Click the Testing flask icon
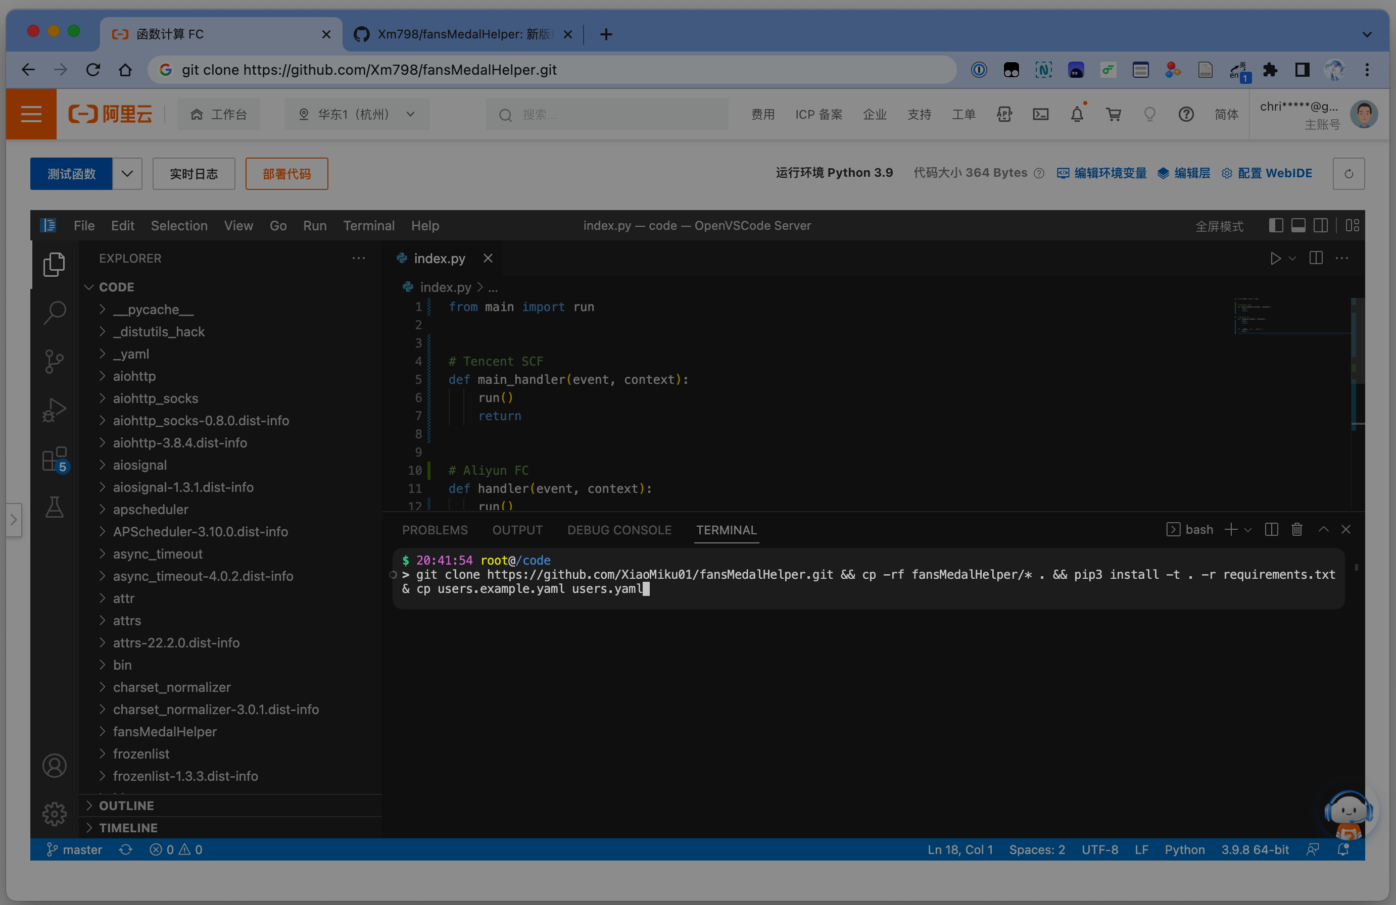 54,508
